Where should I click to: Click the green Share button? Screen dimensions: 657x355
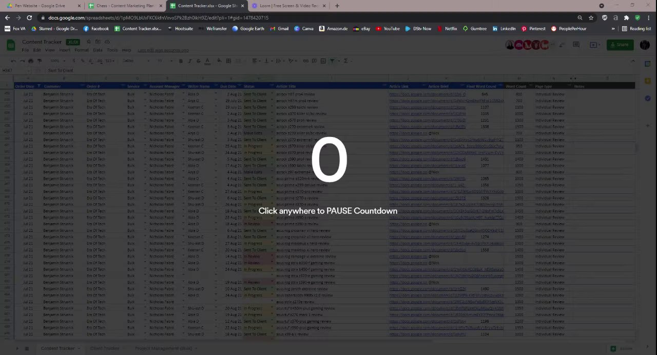[620, 45]
